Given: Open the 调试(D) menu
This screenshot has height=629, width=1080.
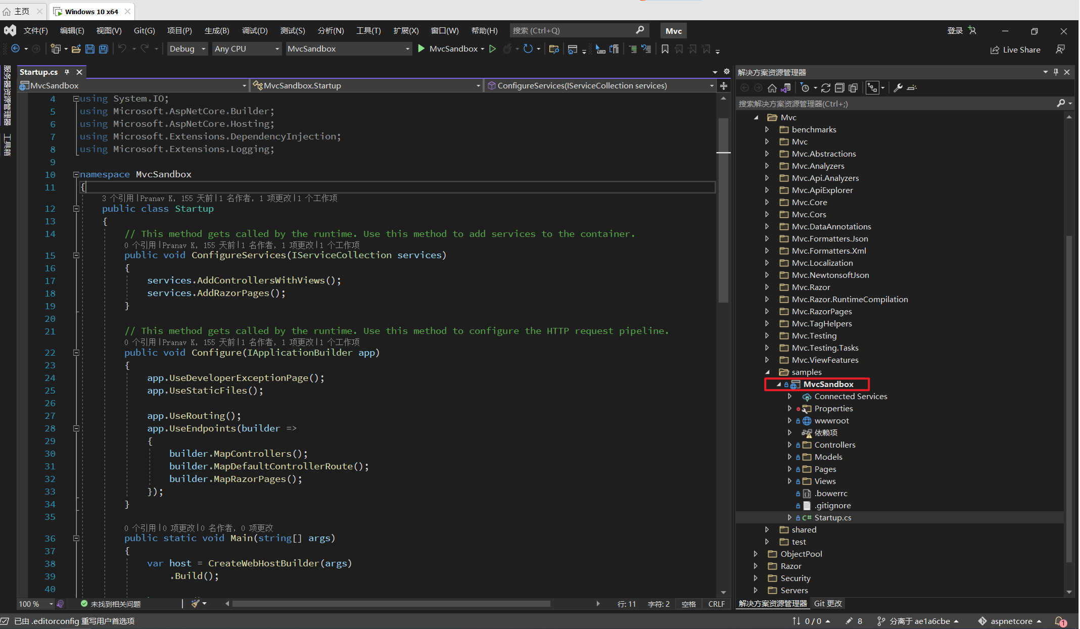Looking at the screenshot, I should (255, 31).
